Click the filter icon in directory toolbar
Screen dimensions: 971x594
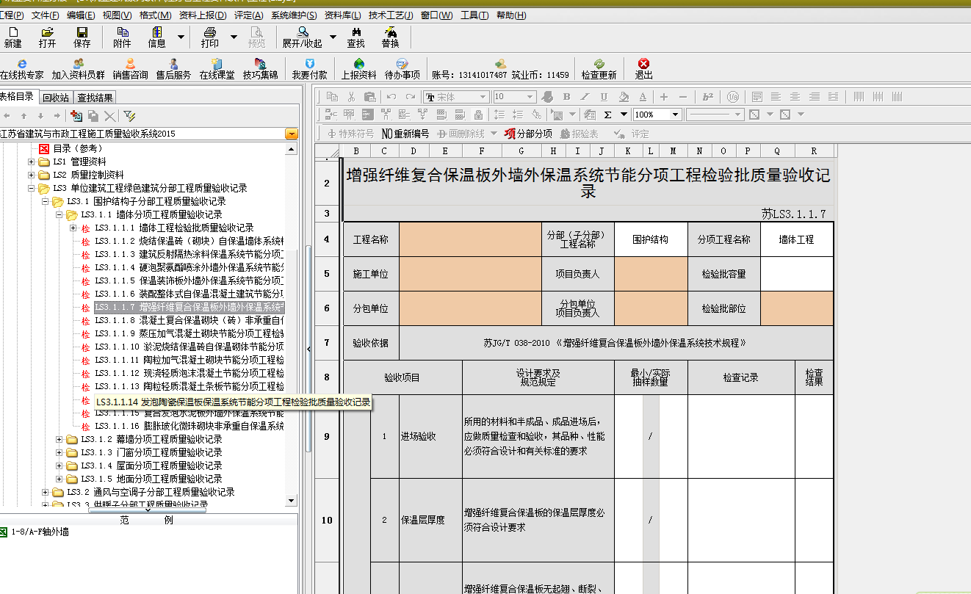pos(129,116)
